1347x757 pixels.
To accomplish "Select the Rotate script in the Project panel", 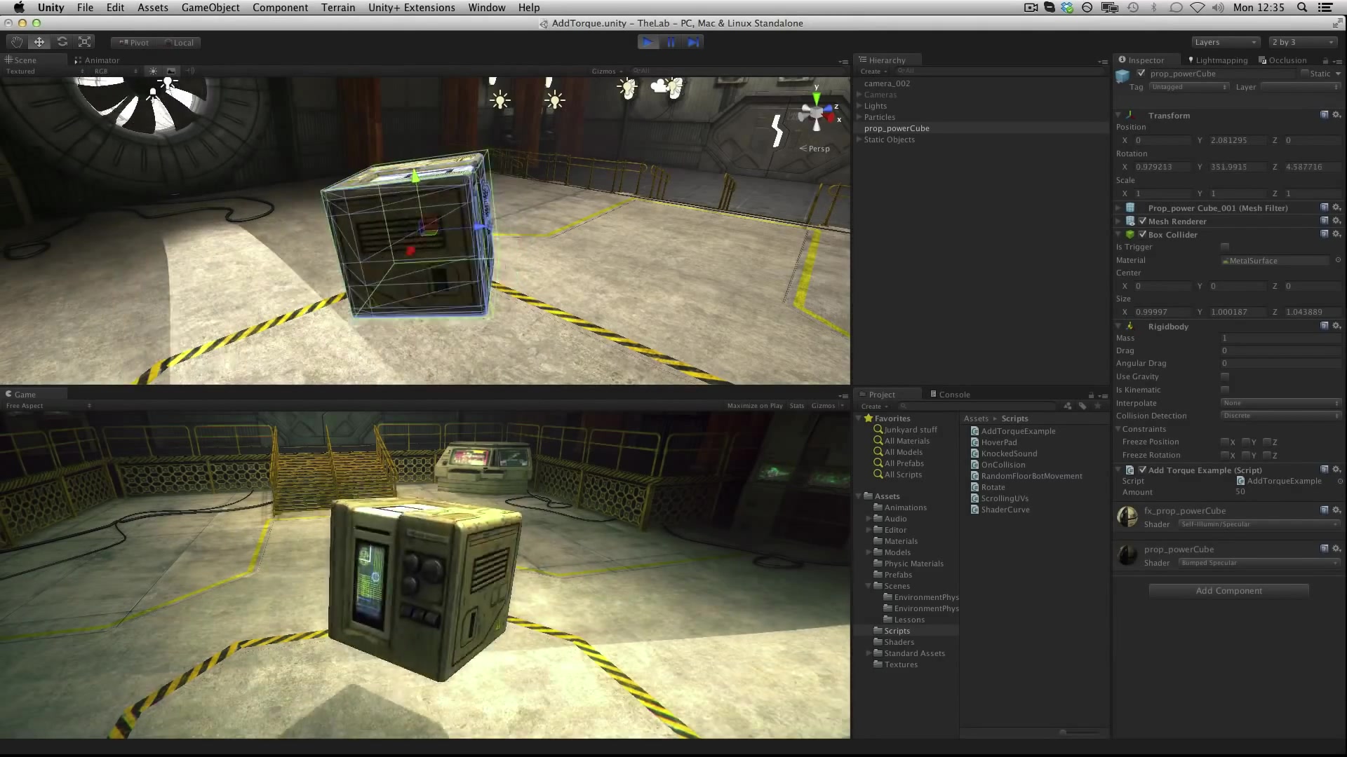I will [993, 486].
